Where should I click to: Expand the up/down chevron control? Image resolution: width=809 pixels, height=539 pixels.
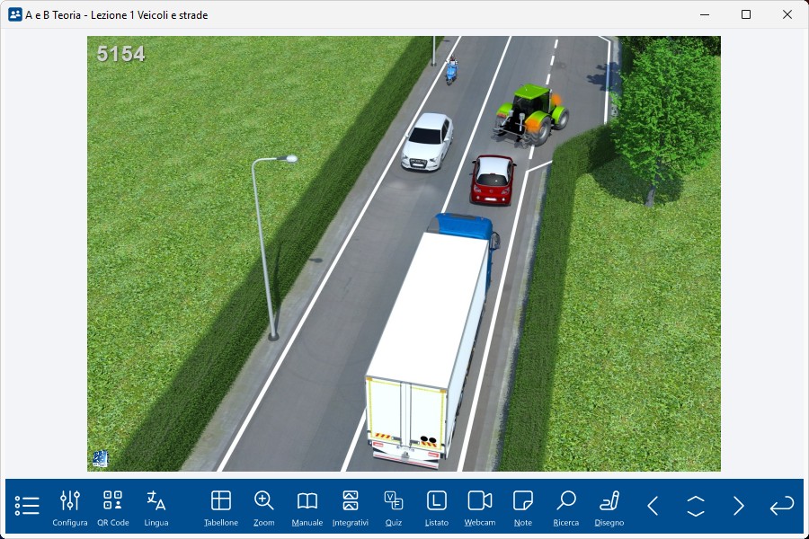[x=696, y=506]
